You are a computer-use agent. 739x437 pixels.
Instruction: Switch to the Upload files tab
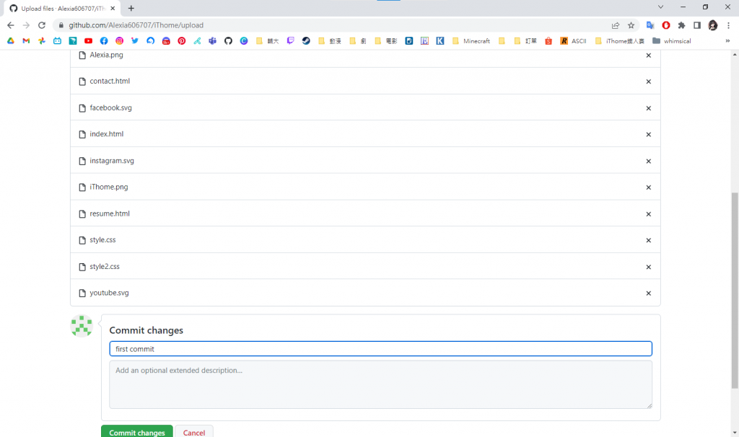coord(61,9)
